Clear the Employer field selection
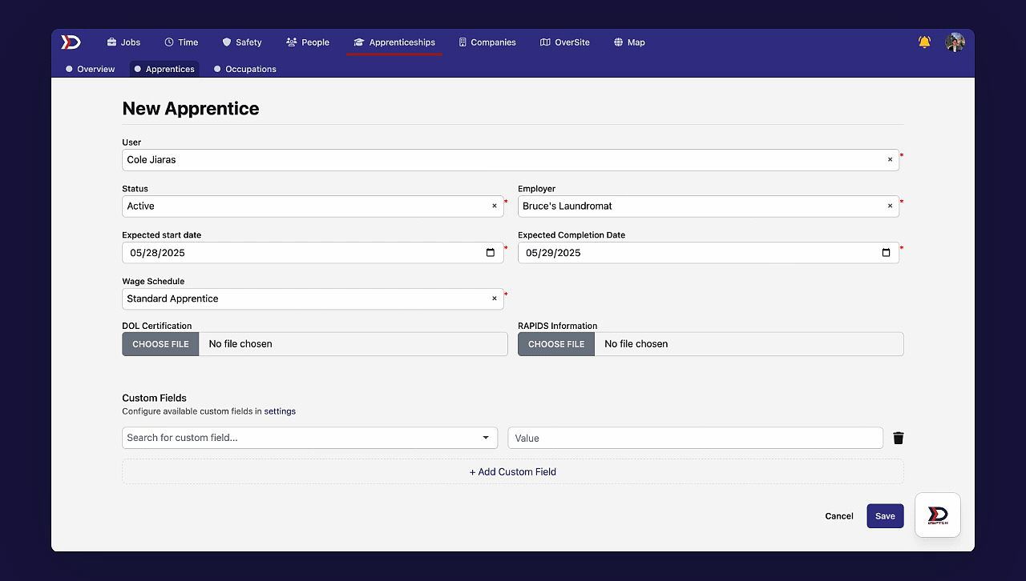The height and width of the screenshot is (581, 1026). pyautogui.click(x=890, y=206)
